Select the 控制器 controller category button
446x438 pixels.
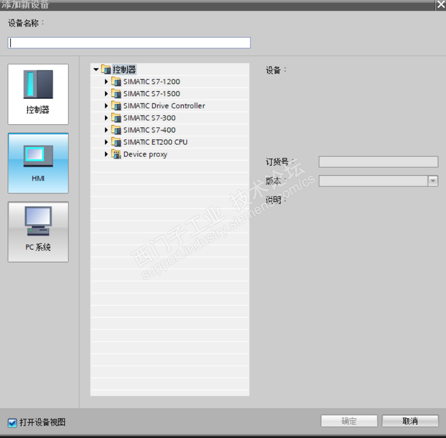tap(38, 94)
